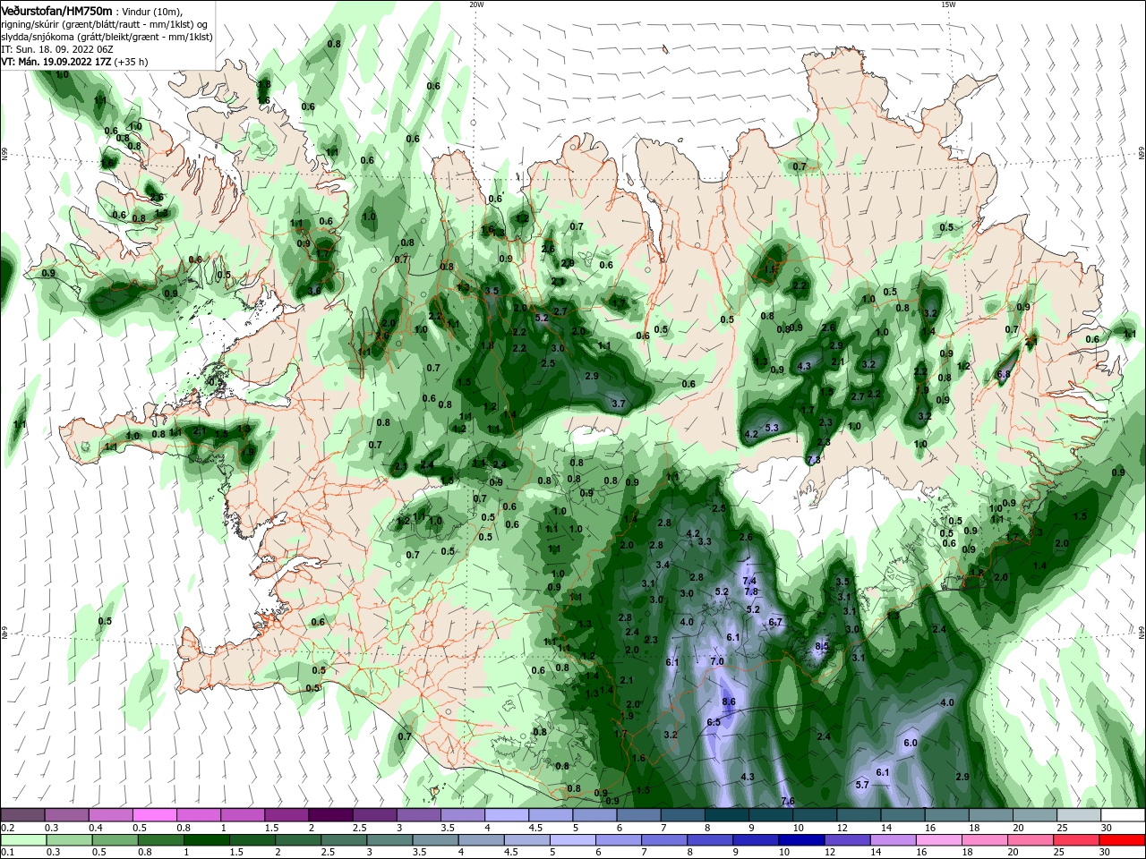The width and height of the screenshot is (1146, 859).
Task: Click the VT: Mán. 19.09.2022 17Z (+35 h) line
Action: click(74, 62)
